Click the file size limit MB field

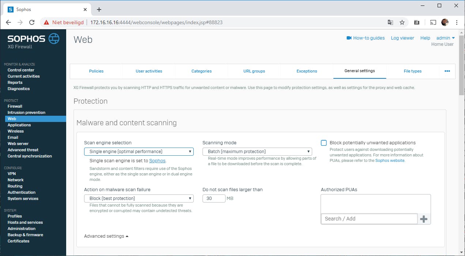point(214,199)
